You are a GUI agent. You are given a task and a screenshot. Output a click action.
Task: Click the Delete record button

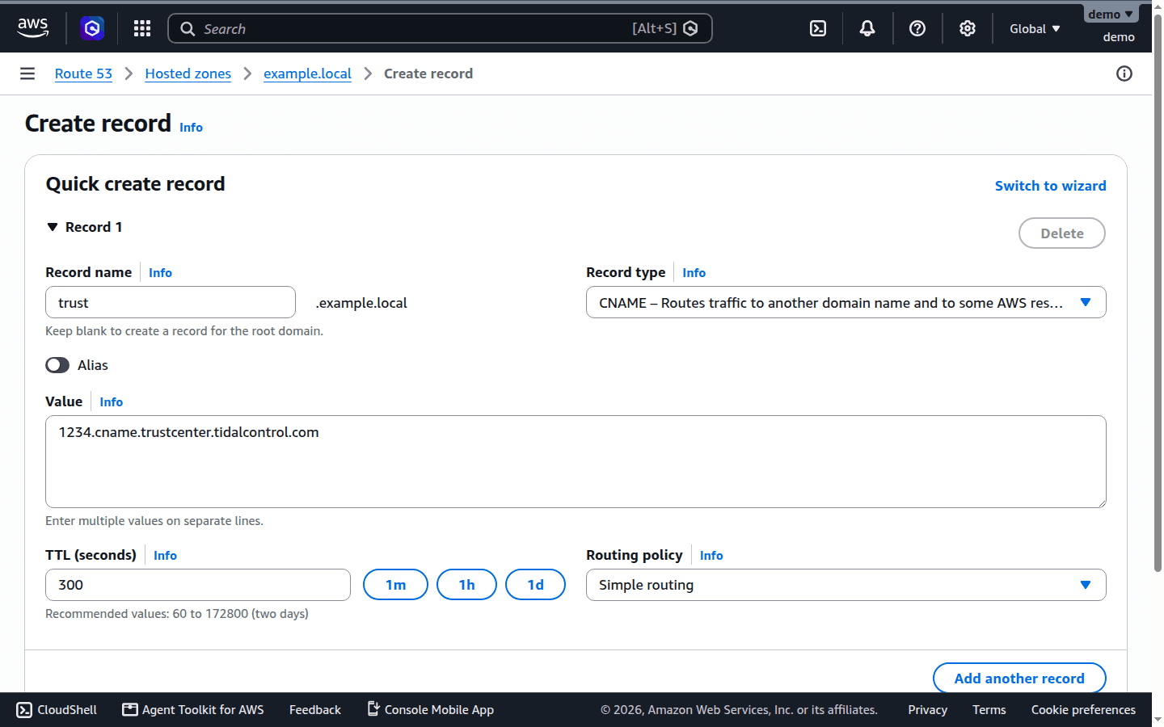click(1061, 233)
